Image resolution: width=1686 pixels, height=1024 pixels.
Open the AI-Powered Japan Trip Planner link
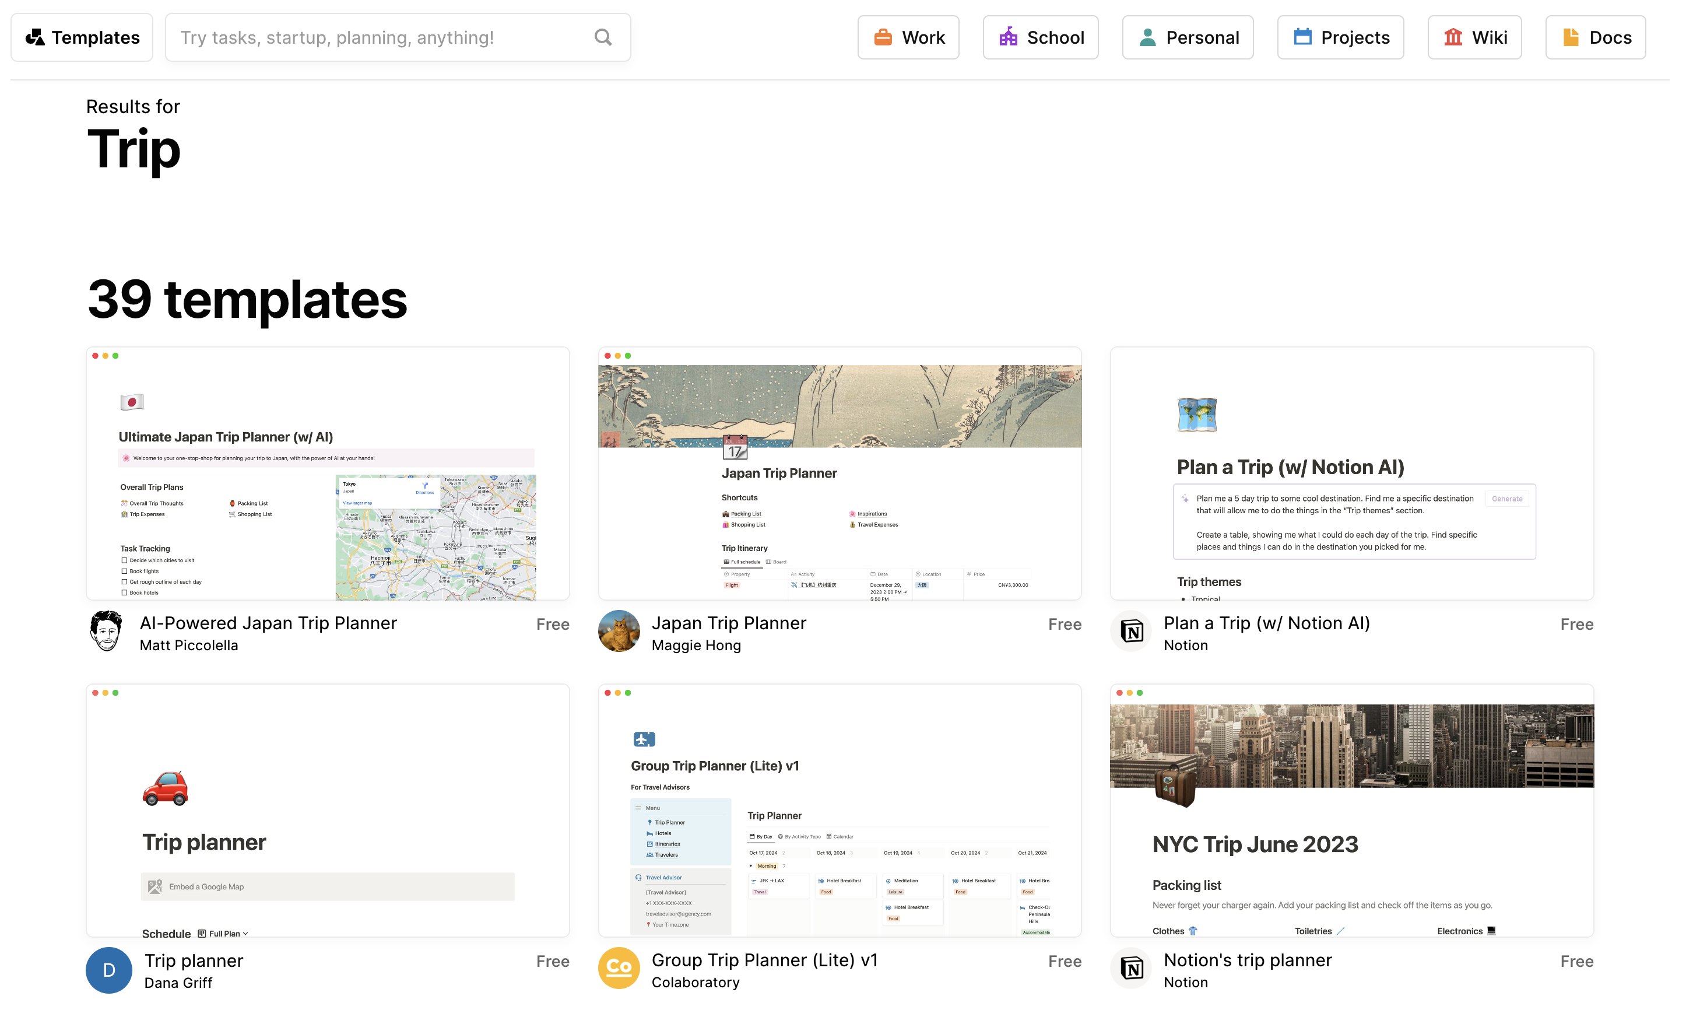[x=268, y=623]
